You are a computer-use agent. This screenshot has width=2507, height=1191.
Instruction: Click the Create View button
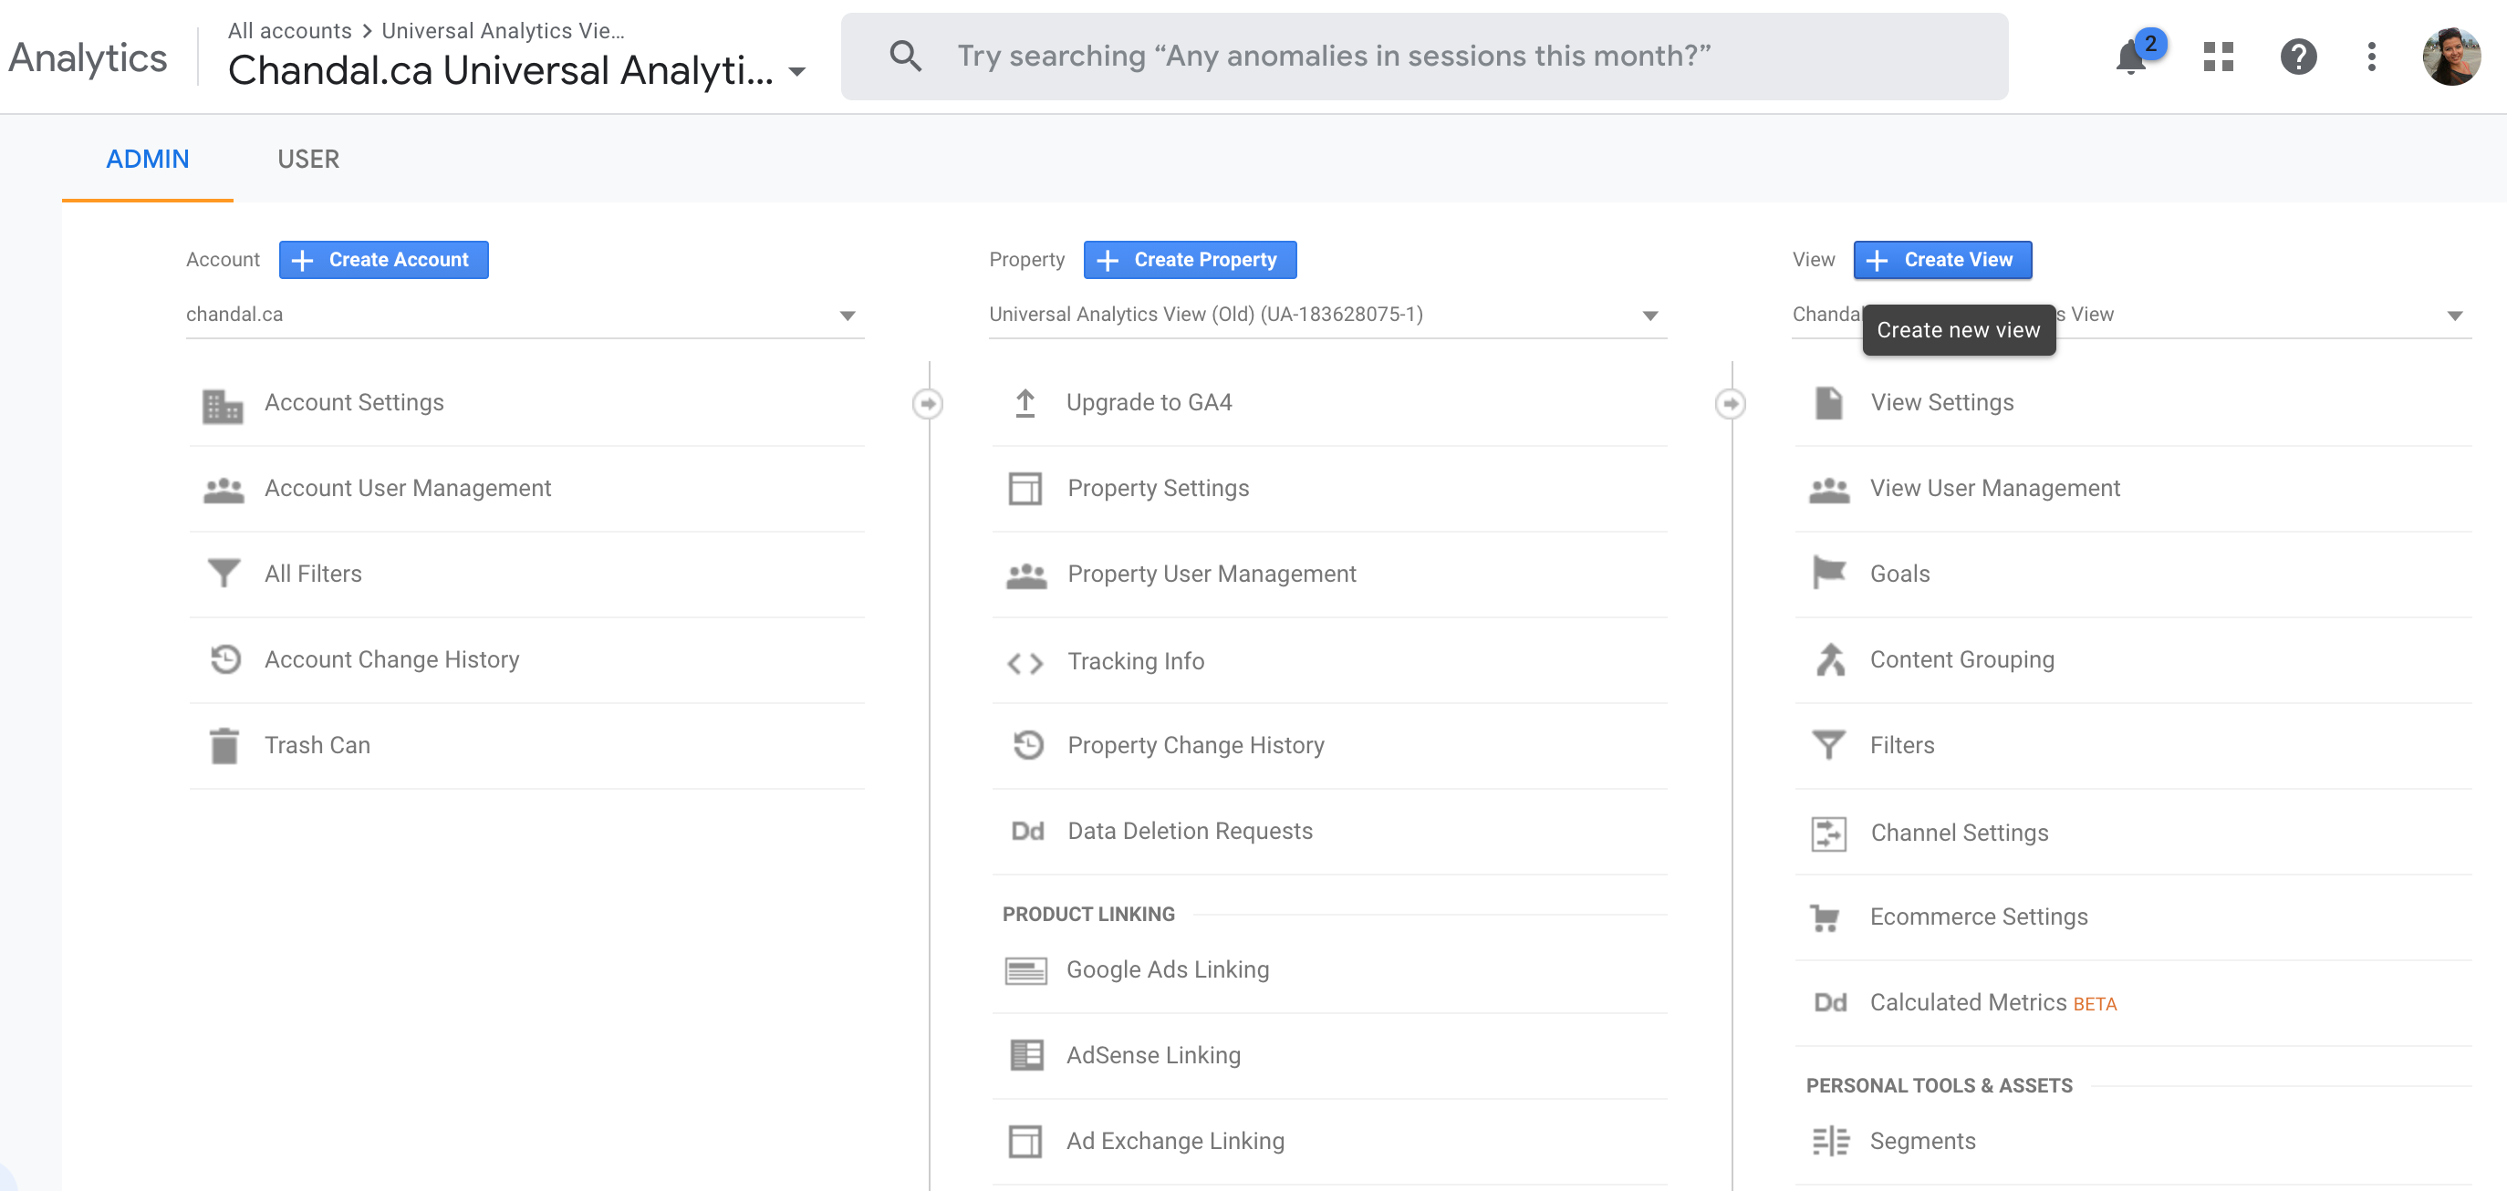pyautogui.click(x=1942, y=260)
